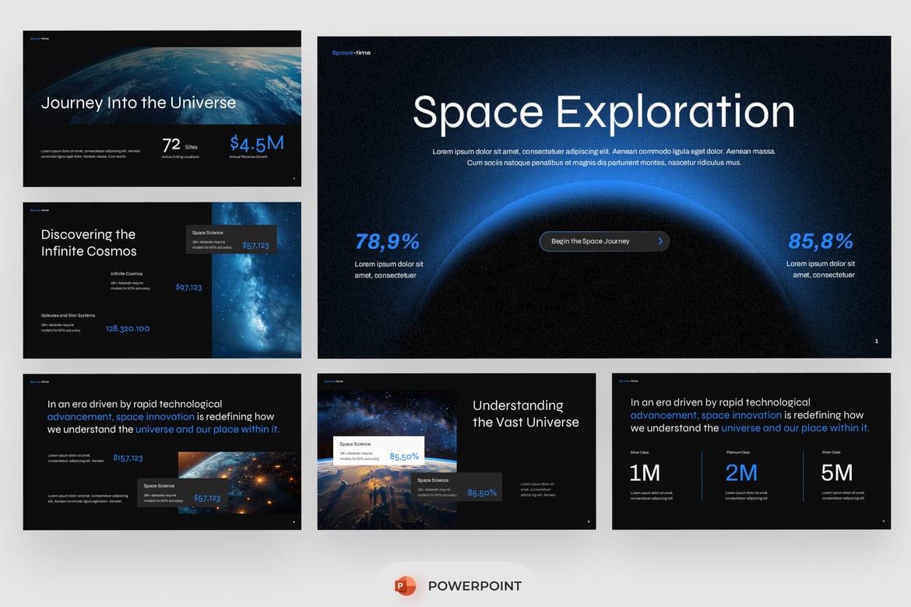Screen dimensions: 911x607
Task: Click the Space Exploration heading
Action: pyautogui.click(x=603, y=111)
